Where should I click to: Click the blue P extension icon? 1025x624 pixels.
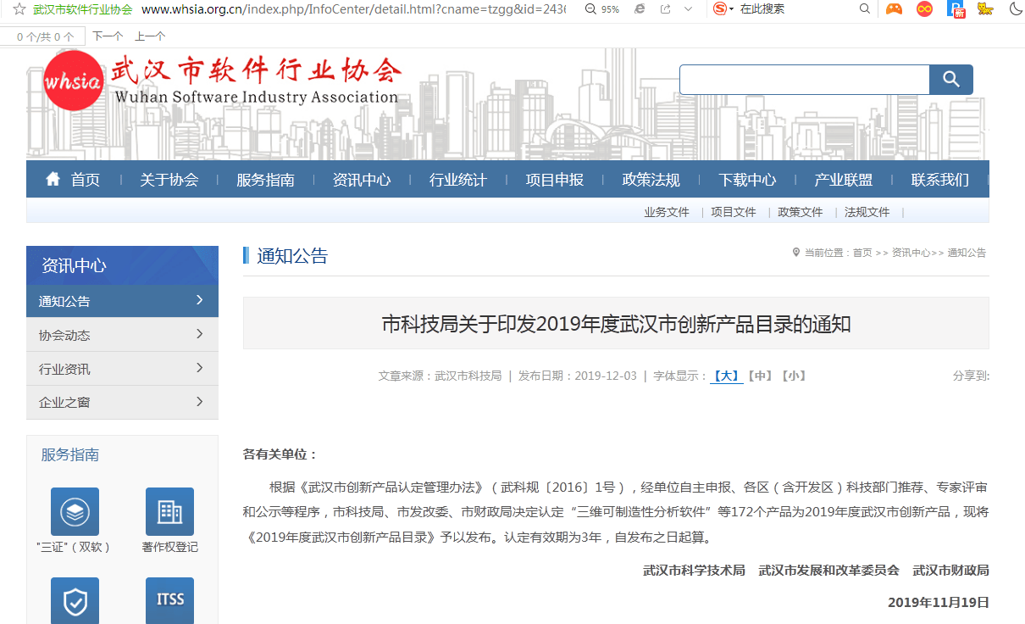(x=956, y=9)
